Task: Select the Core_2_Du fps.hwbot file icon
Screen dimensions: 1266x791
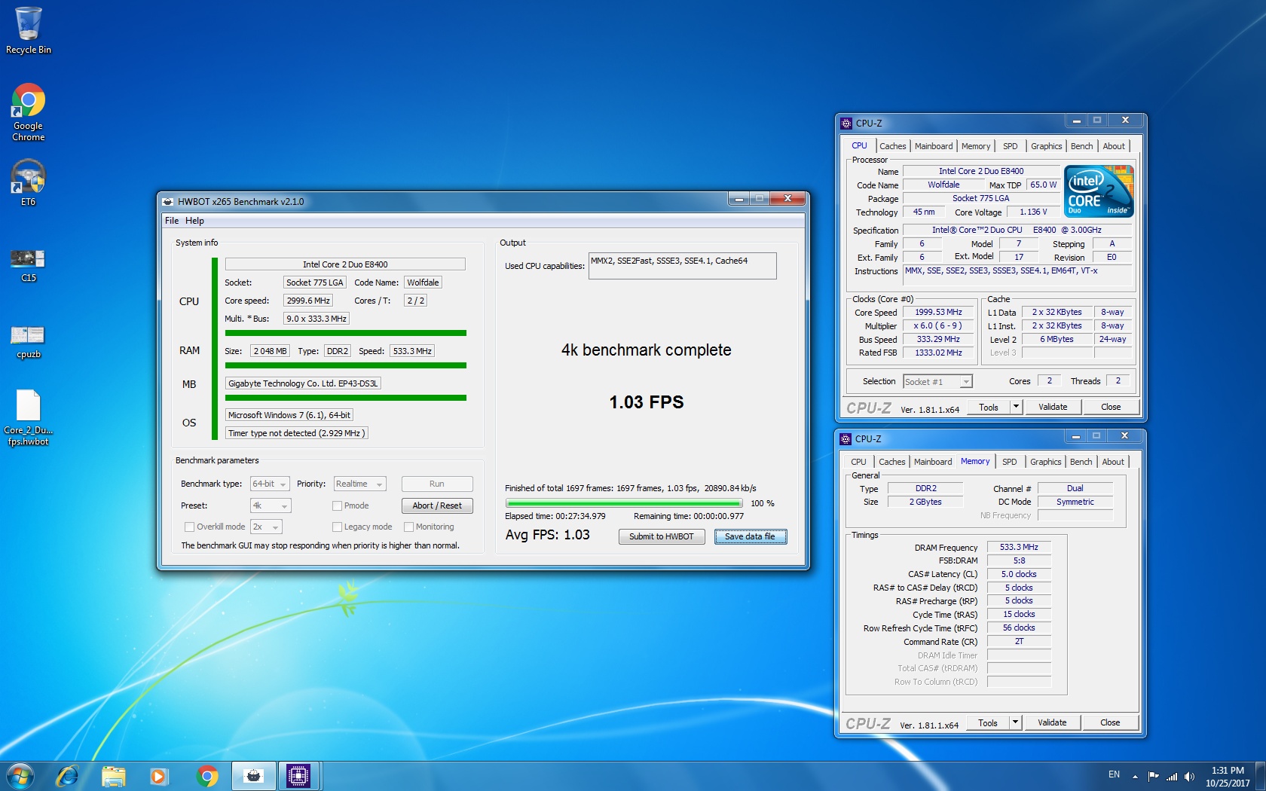Action: coord(28,417)
